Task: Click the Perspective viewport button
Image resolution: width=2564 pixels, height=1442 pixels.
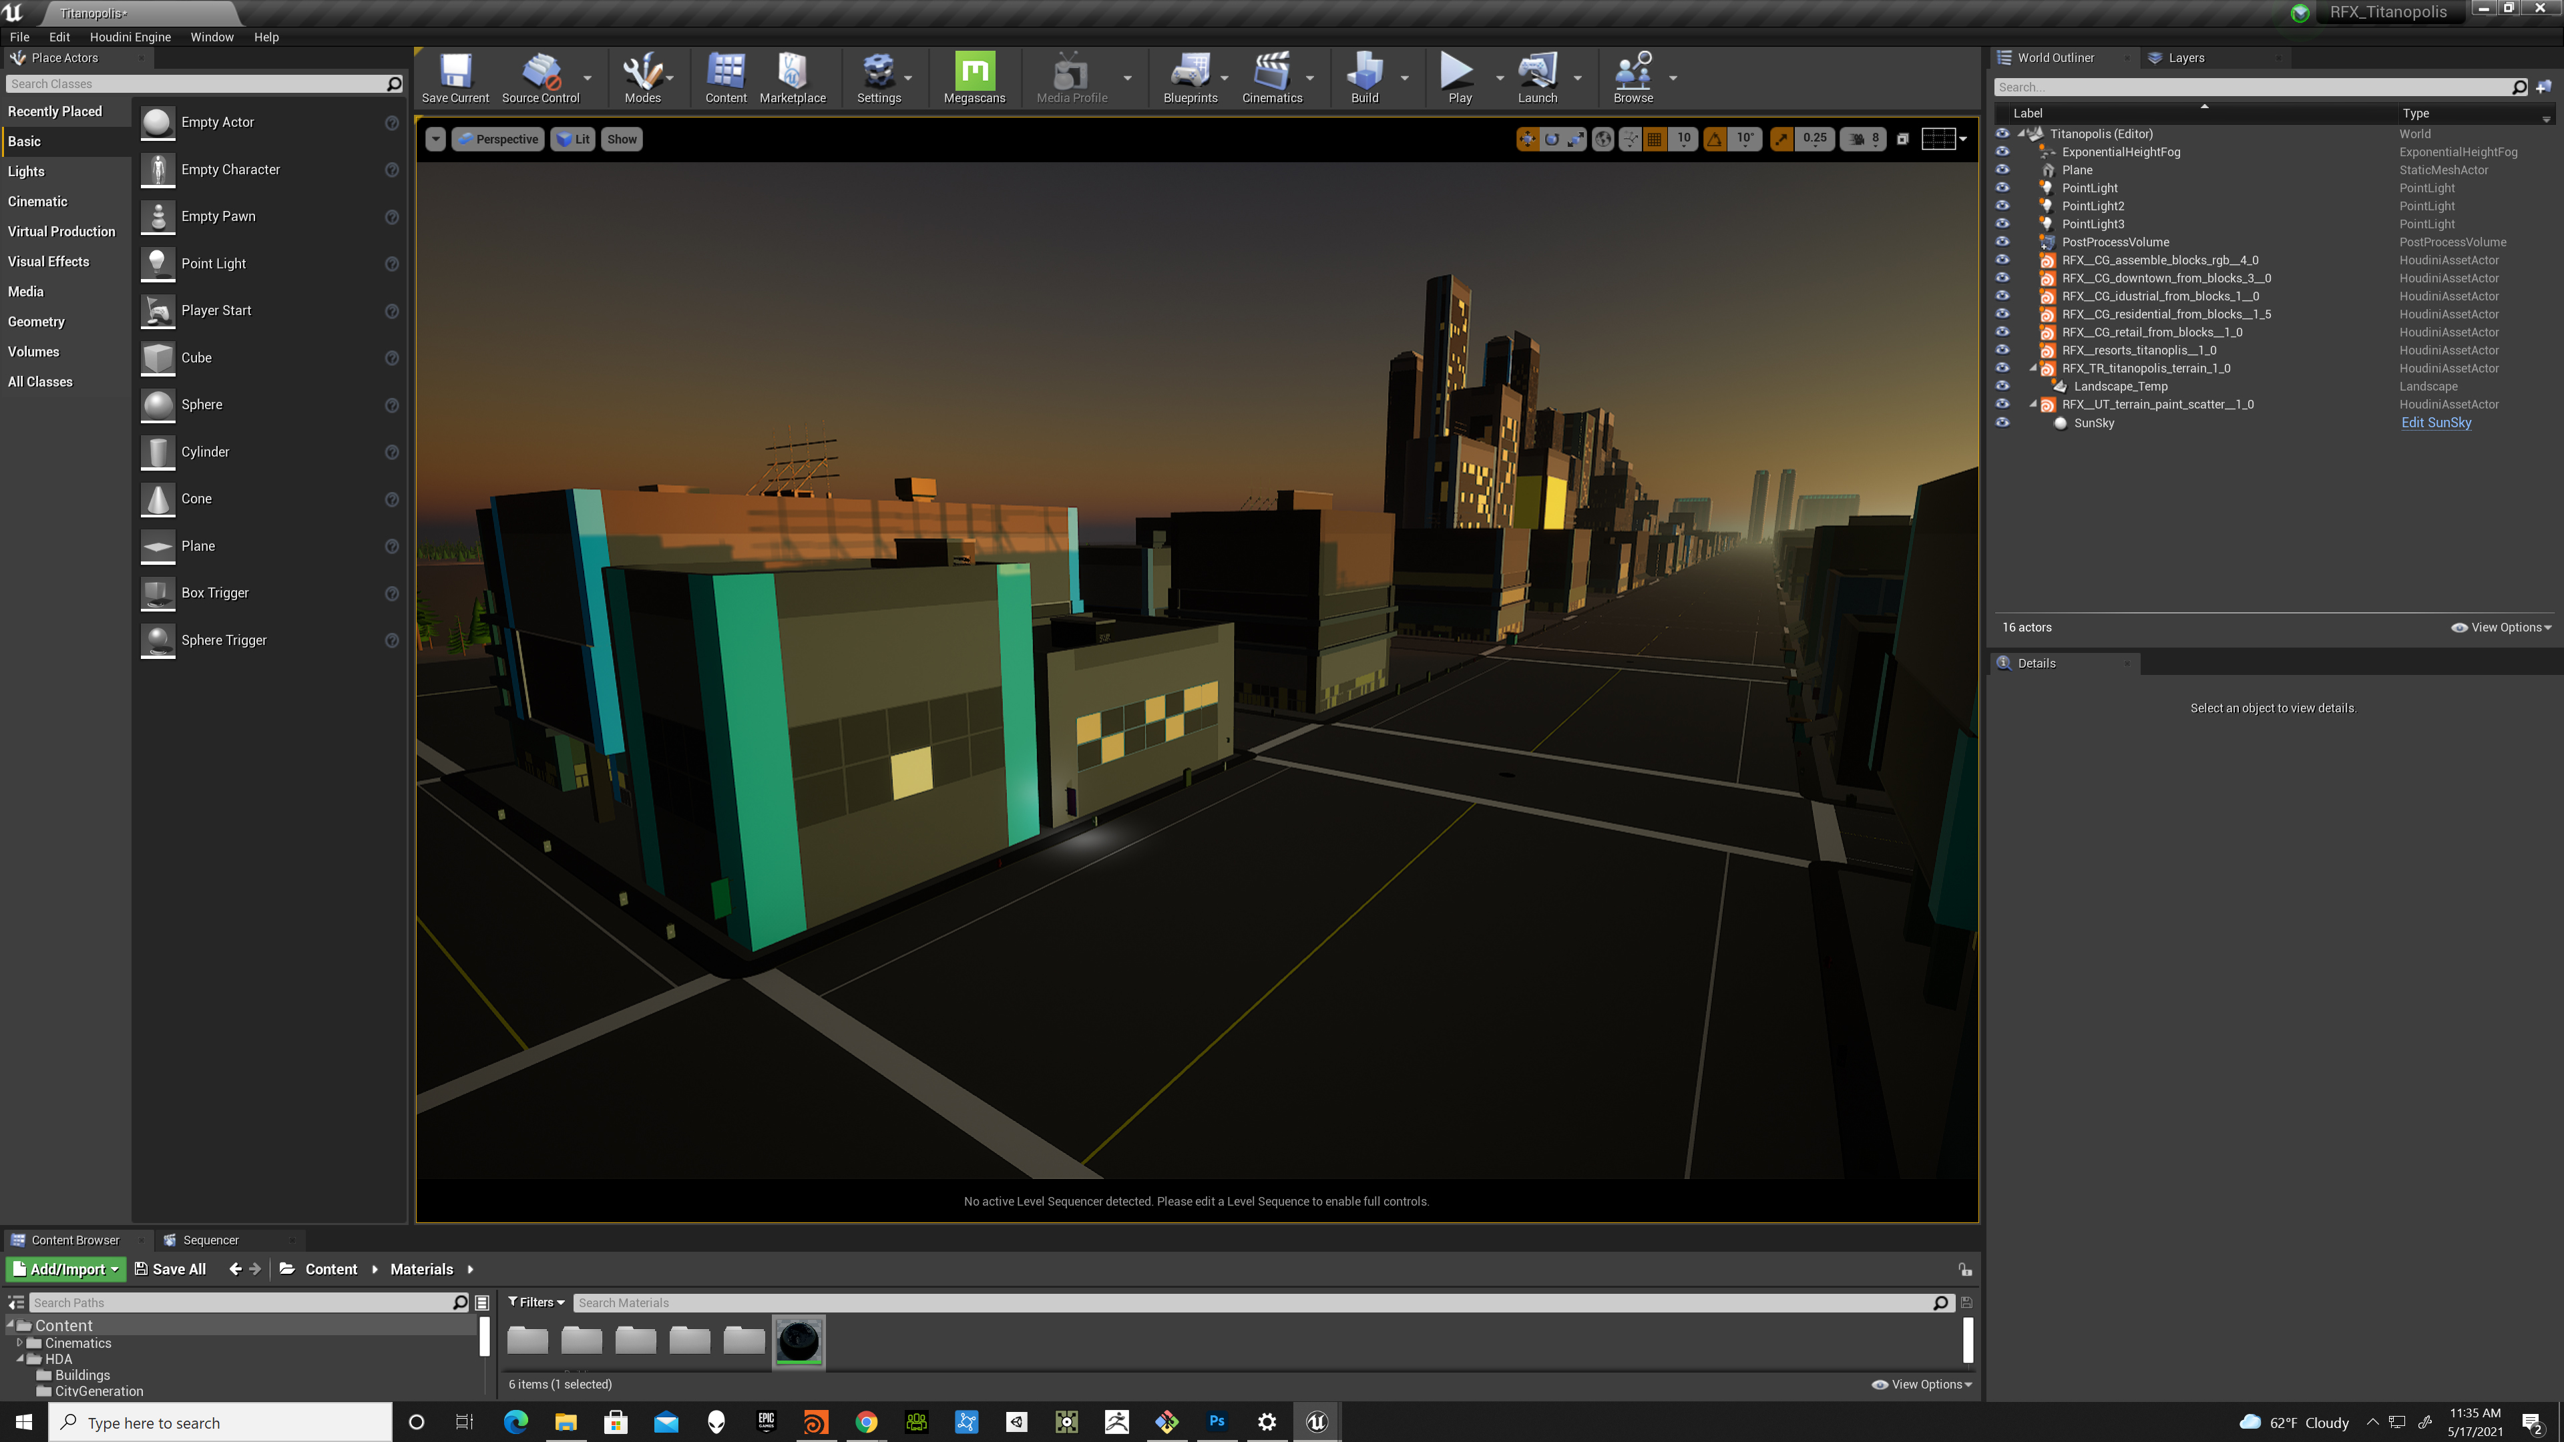Action: pyautogui.click(x=497, y=140)
